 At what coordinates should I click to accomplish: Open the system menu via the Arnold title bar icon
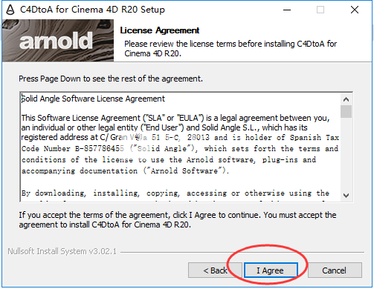pos(10,10)
